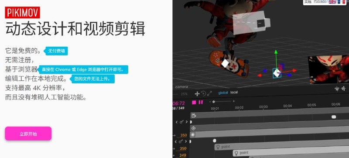
Task: Click the horizontal split icon above the timeline
Action: coord(337,89)
